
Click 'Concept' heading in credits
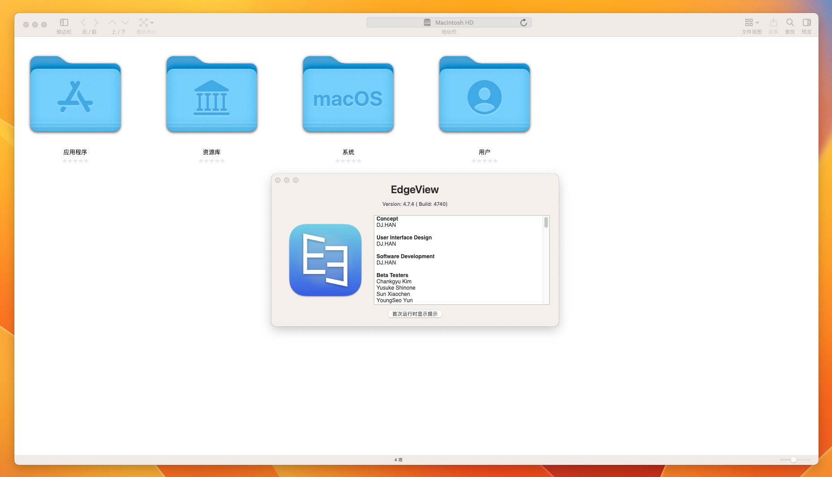387,219
